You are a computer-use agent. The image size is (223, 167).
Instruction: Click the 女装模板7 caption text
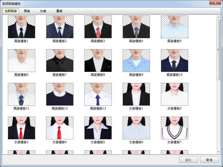(174, 142)
